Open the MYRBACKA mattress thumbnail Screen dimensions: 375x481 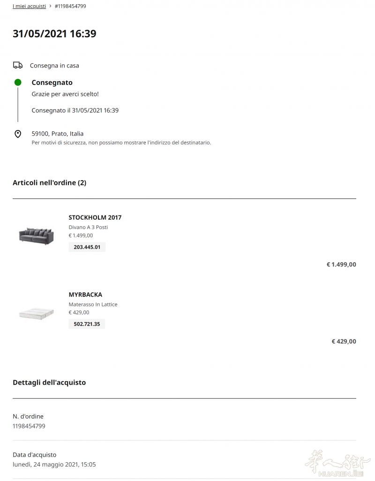click(37, 313)
